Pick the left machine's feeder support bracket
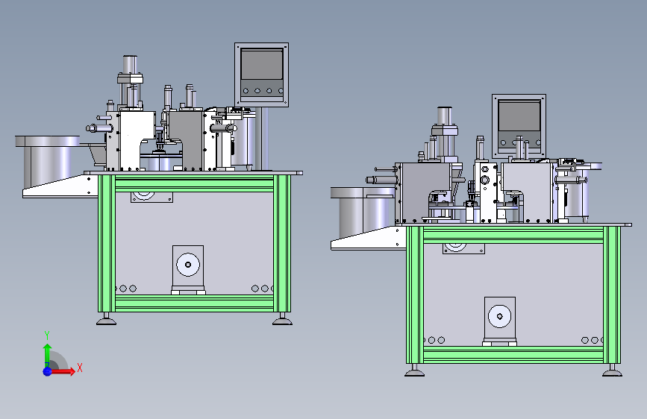Screen dimensions: 647x419 pos(60,186)
